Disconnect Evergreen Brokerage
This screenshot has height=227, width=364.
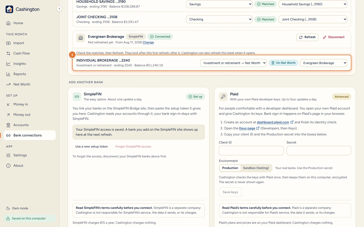click(x=334, y=37)
